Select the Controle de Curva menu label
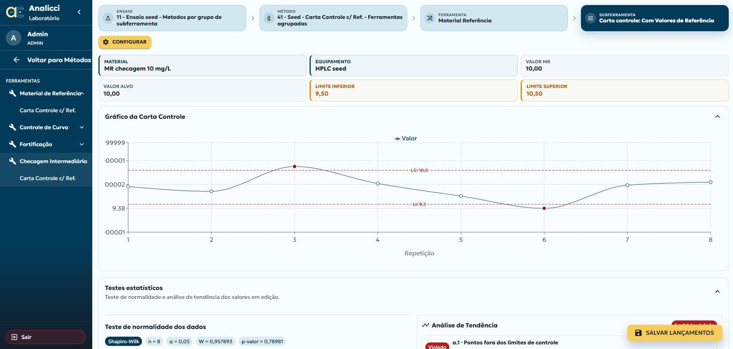 44,127
